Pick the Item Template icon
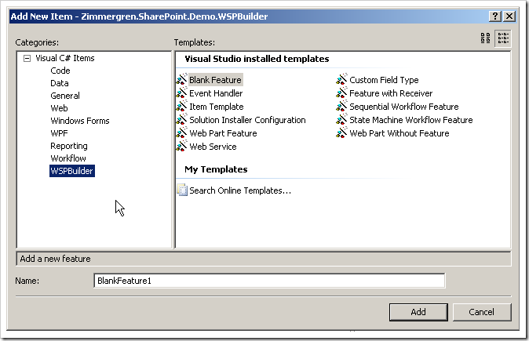 pos(182,107)
